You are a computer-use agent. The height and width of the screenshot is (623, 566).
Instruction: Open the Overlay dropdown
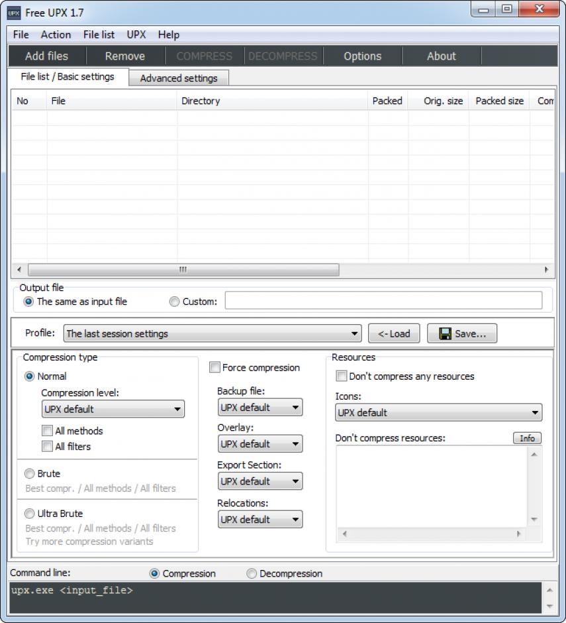click(260, 444)
